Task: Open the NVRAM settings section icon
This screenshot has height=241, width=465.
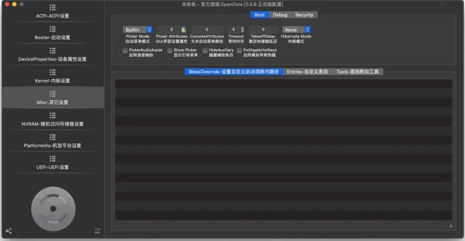Action: pyautogui.click(x=52, y=116)
